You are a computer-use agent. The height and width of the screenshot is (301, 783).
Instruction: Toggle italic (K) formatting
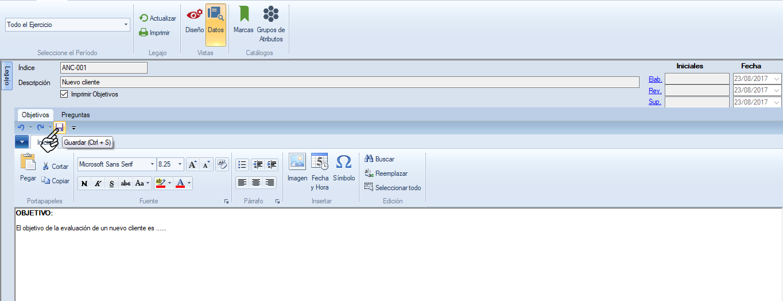coord(98,184)
